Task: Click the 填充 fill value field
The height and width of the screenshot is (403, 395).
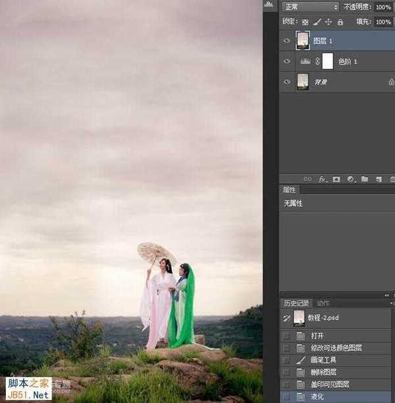Action: coord(383,22)
